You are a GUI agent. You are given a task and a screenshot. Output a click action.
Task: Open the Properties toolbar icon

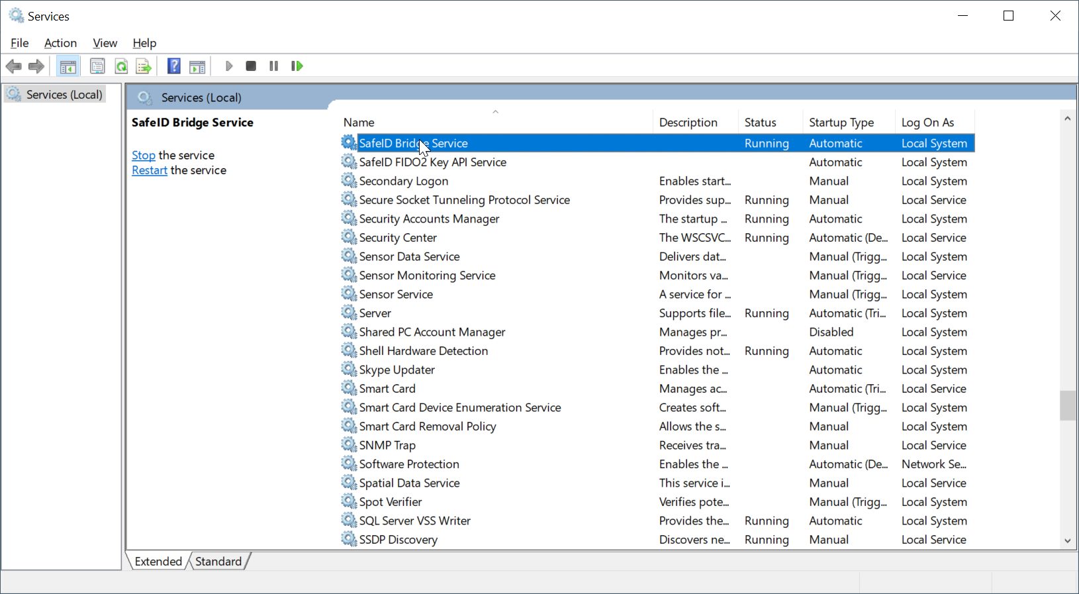(97, 66)
